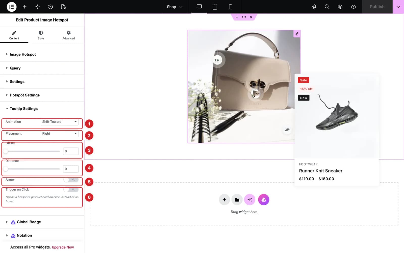Open page settings document icon

pos(63,7)
